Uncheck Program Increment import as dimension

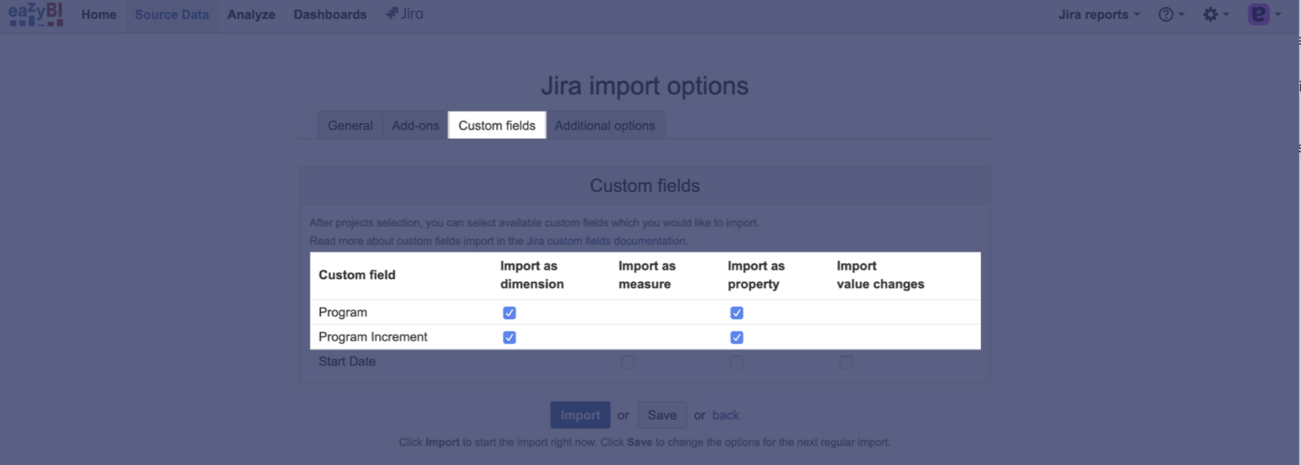pyautogui.click(x=509, y=338)
